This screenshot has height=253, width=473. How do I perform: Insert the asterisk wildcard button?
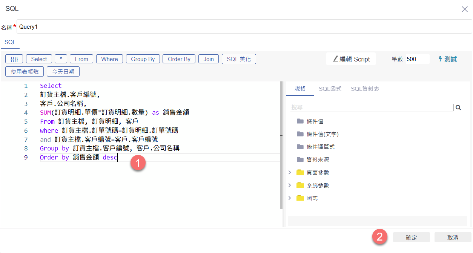pos(61,59)
